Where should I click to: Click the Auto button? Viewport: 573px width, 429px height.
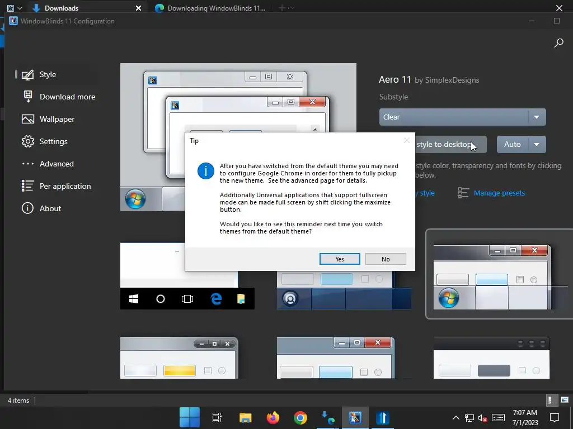(x=513, y=145)
